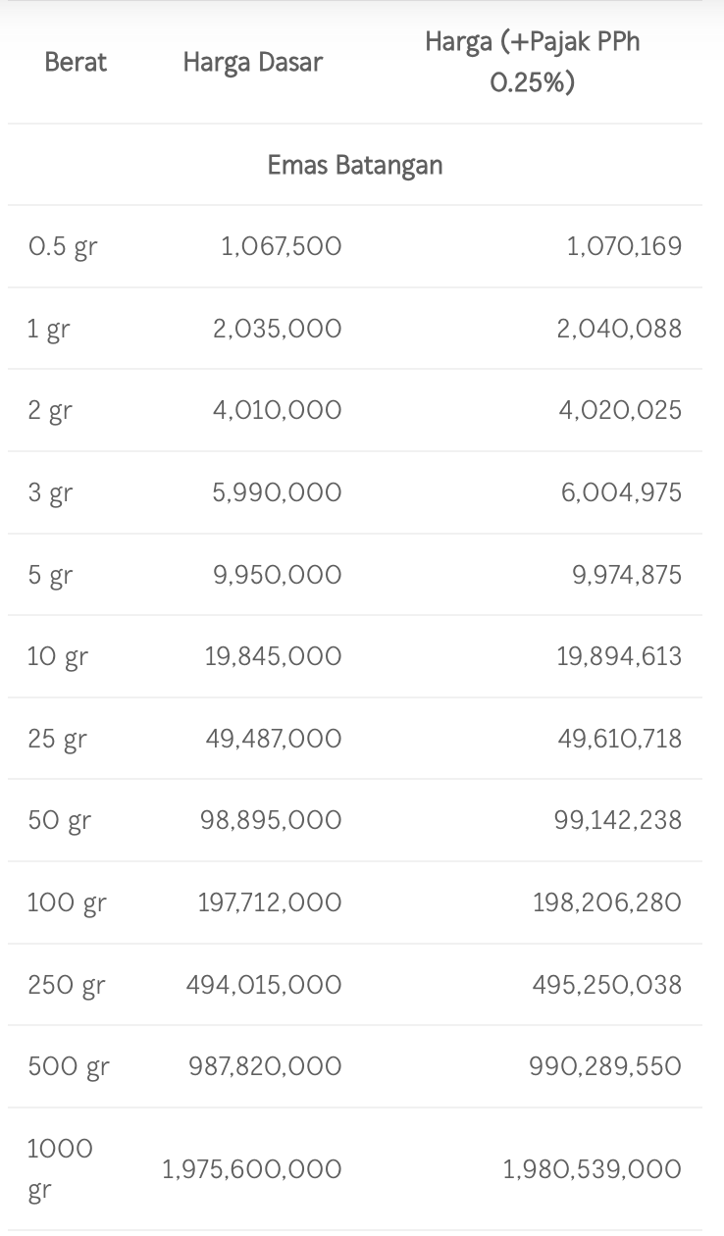The height and width of the screenshot is (1236, 724).
Task: Click base price 1,067,500
Action: (282, 246)
